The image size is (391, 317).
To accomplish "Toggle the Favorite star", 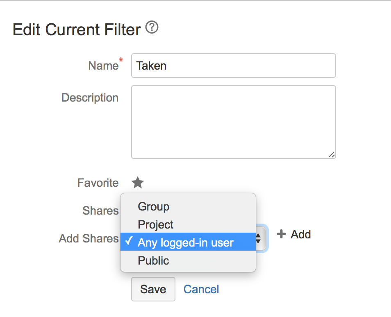I will click(x=138, y=183).
